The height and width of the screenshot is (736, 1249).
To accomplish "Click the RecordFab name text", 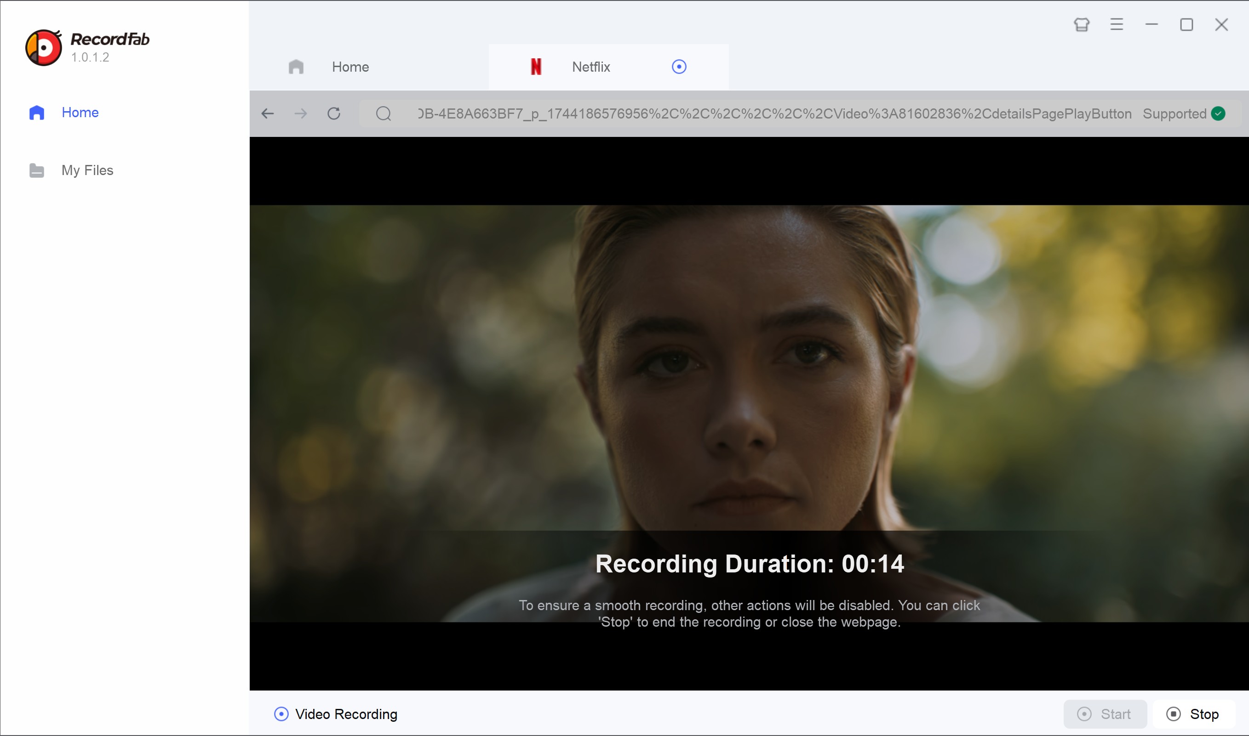I will coord(110,39).
